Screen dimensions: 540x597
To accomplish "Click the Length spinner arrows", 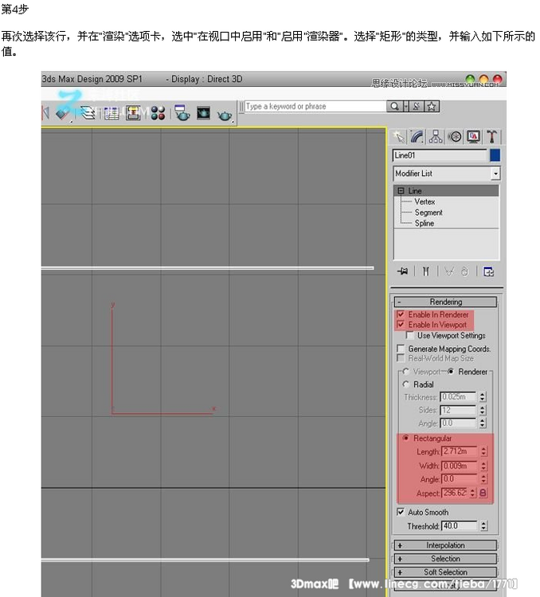I will click(483, 451).
